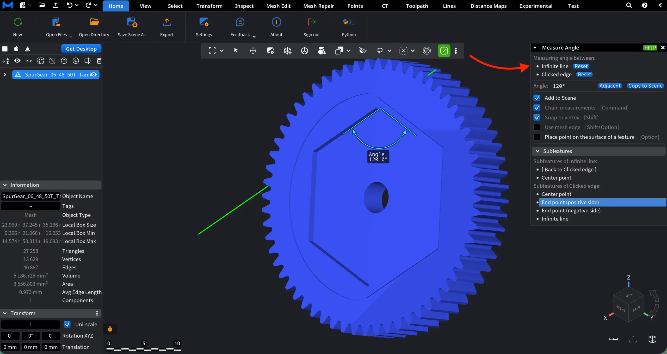
Task: Switch to the Mesh Repair tab
Action: coord(318,6)
